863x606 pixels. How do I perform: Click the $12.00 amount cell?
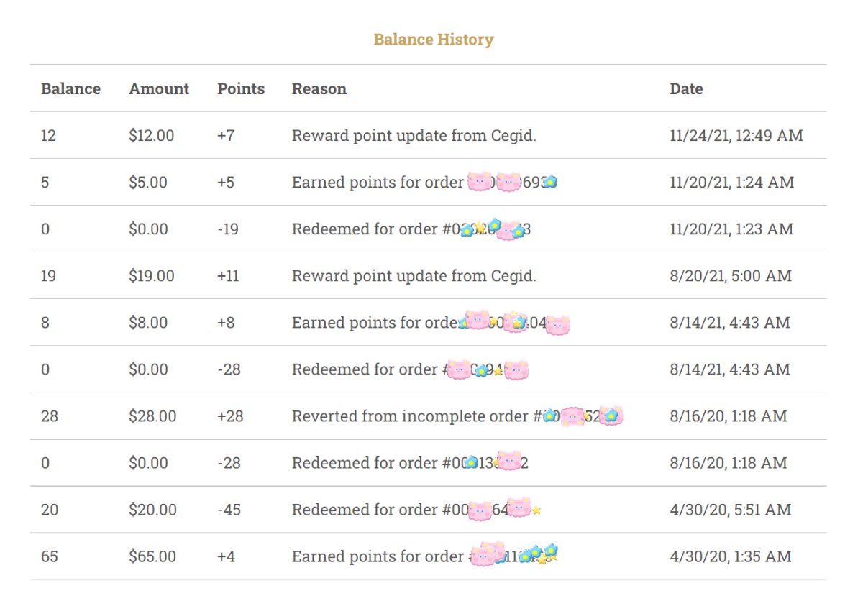151,135
